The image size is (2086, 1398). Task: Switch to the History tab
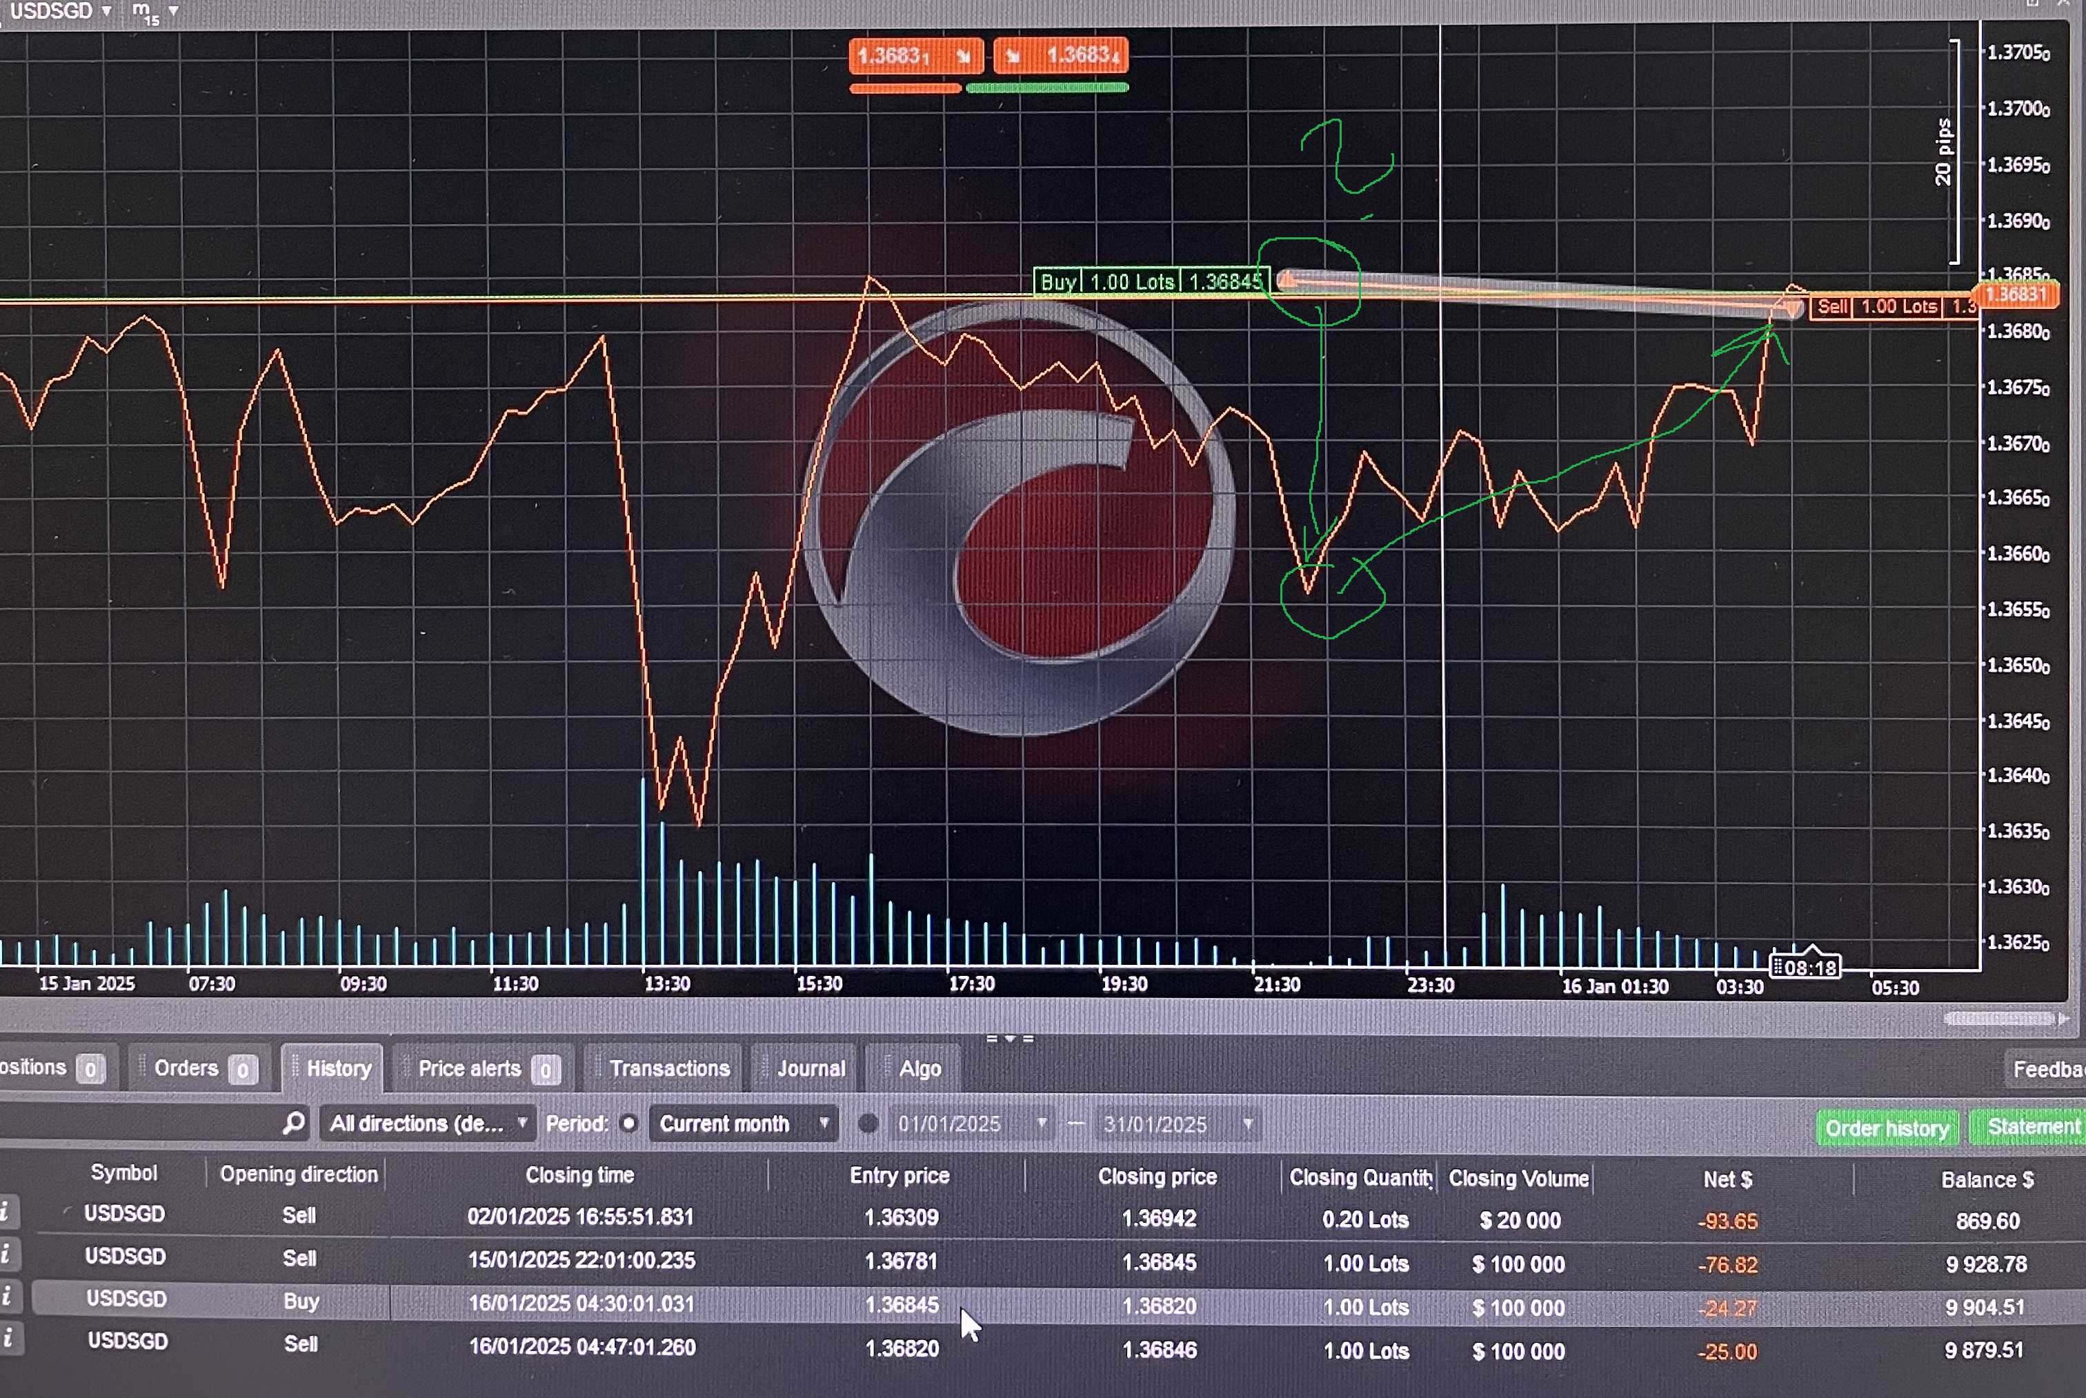(x=334, y=1068)
